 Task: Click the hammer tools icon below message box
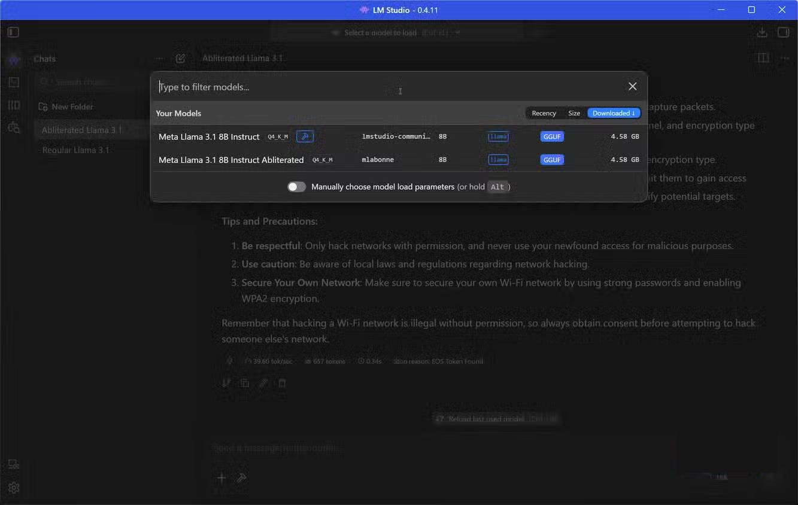pyautogui.click(x=241, y=477)
